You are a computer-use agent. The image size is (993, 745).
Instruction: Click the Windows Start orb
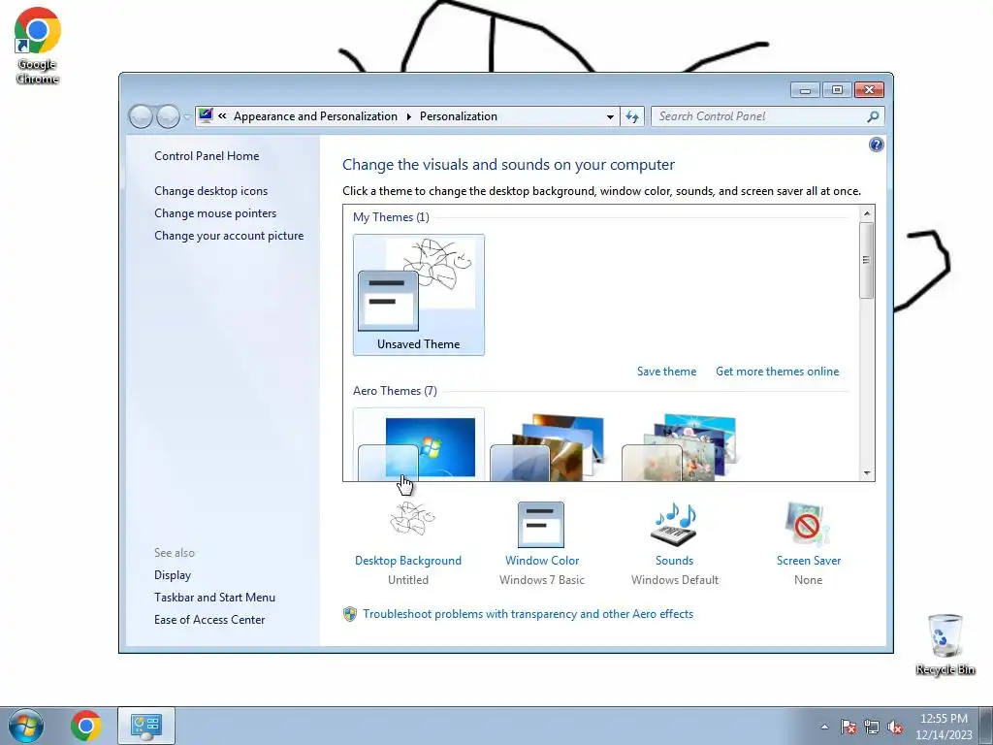coord(26,726)
